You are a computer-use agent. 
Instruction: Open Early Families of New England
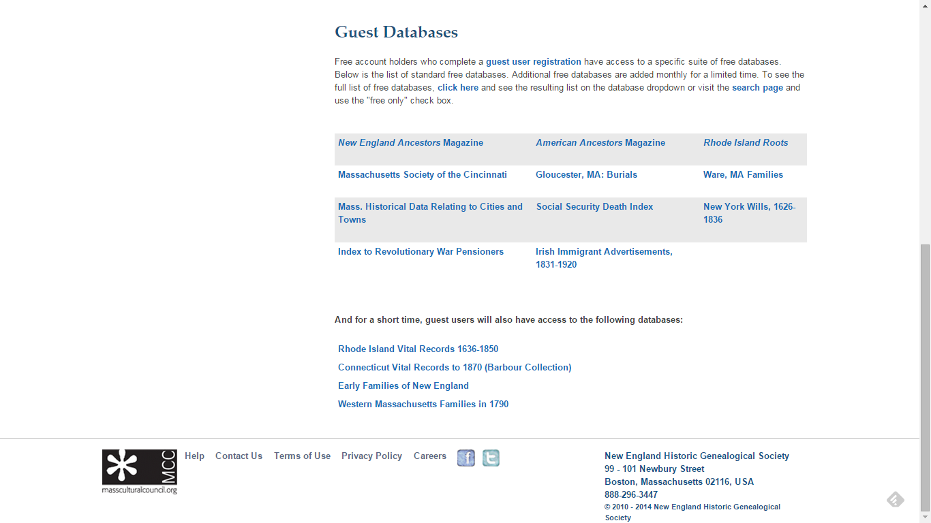[403, 385]
